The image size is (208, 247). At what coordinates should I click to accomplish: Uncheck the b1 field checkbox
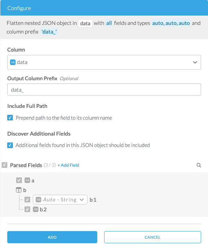[x=27, y=200]
